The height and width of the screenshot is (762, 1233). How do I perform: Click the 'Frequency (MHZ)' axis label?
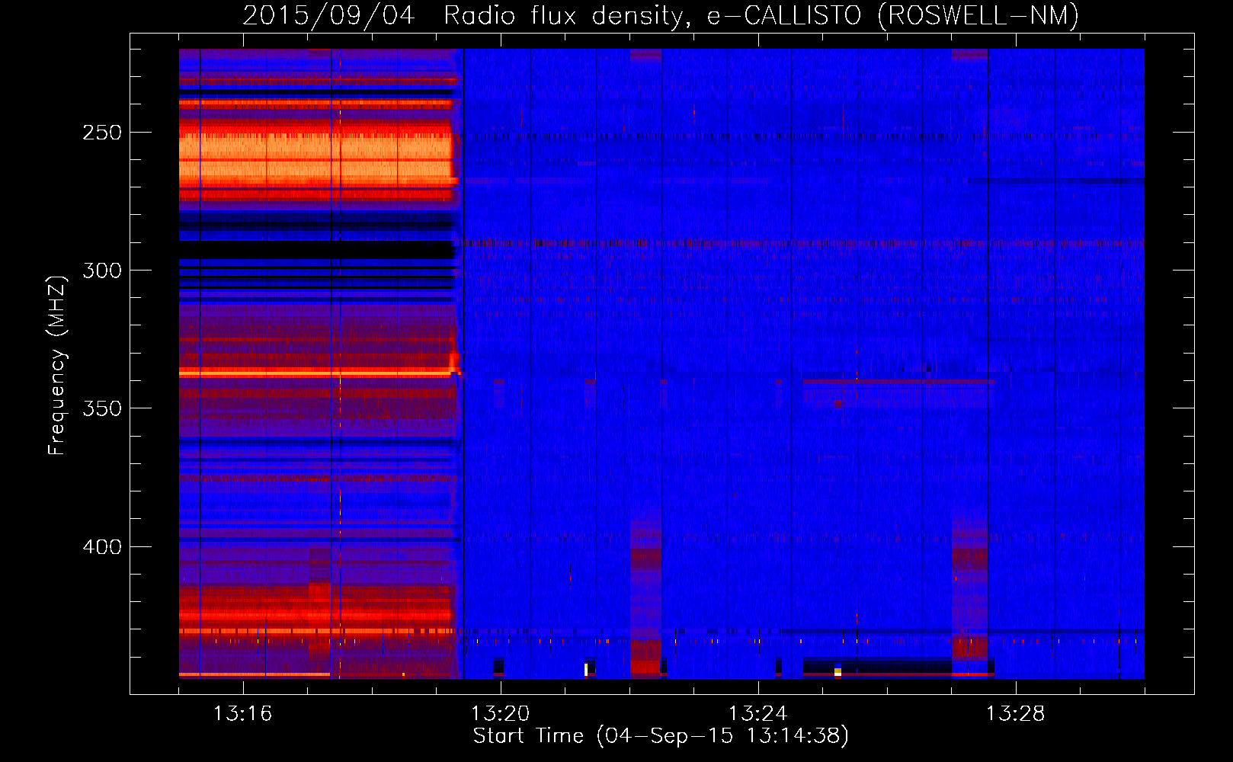click(56, 365)
